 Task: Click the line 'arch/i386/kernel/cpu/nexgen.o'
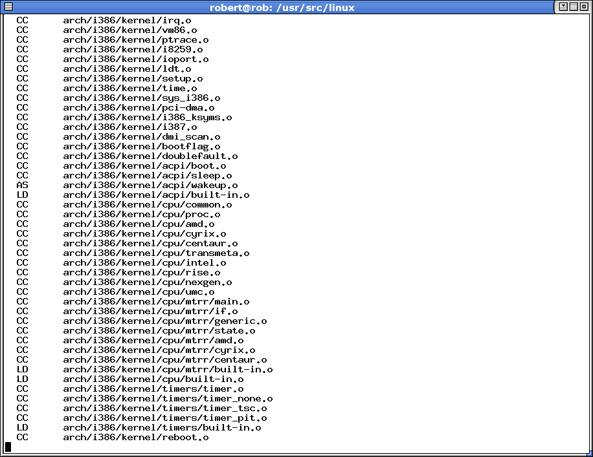148,282
